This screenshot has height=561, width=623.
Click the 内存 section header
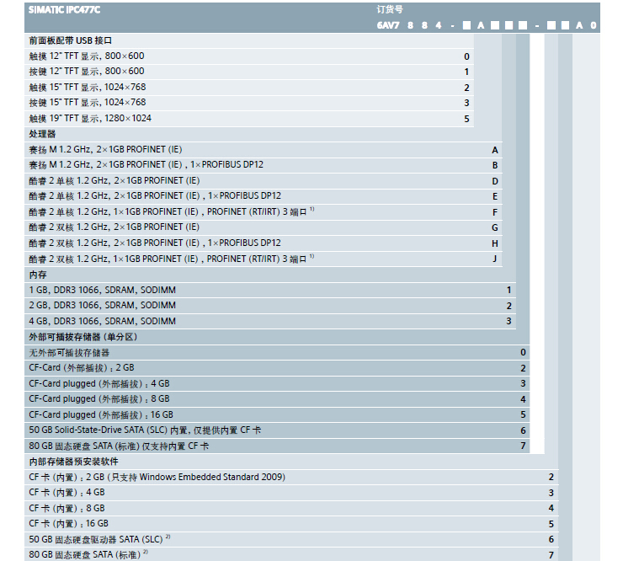(x=38, y=275)
